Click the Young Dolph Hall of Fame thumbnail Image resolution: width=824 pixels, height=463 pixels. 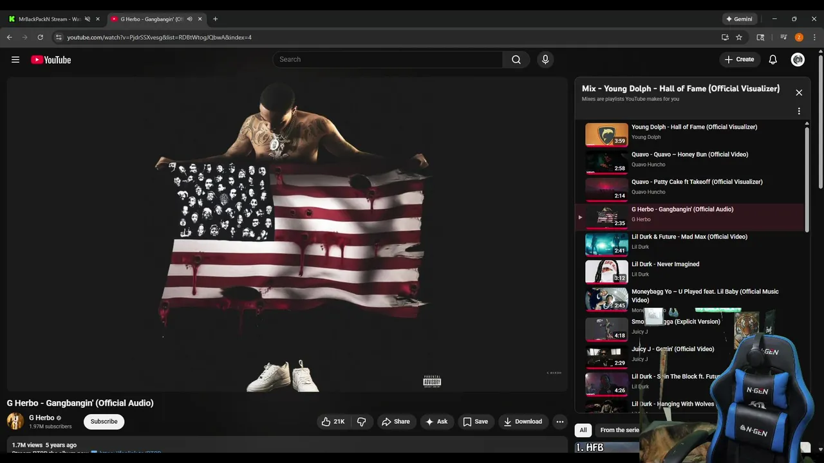(606, 135)
